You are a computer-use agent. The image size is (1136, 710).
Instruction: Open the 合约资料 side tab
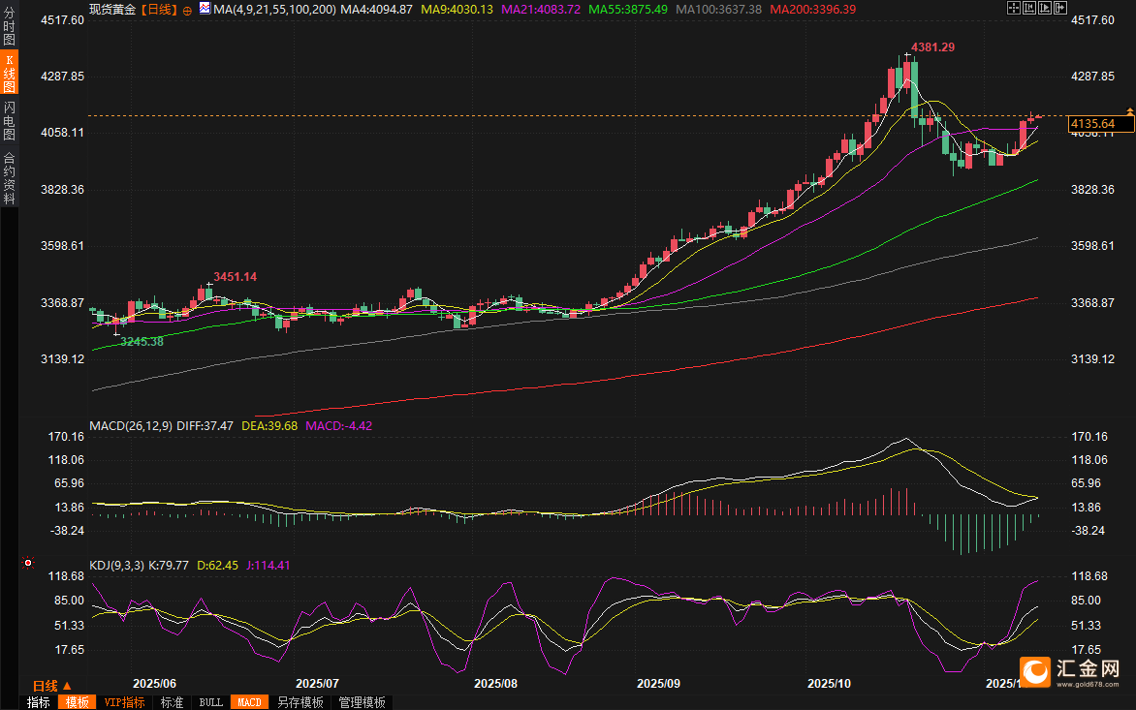coord(10,177)
